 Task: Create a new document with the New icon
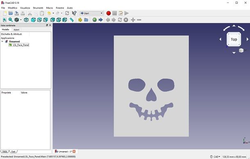tap(5, 13)
